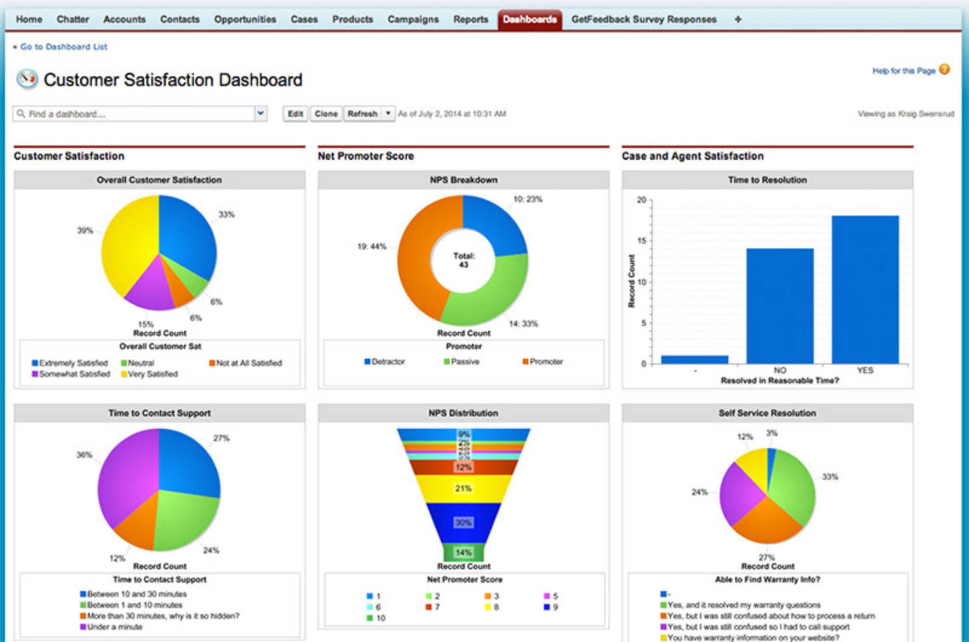969x642 pixels.
Task: Click the Very Satisfied yellow legend swatch
Action: (x=124, y=374)
